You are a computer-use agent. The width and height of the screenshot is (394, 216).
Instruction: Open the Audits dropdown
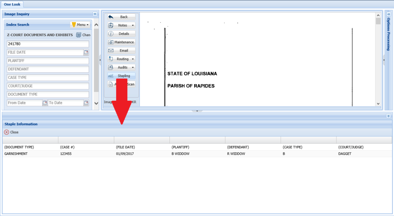click(121, 67)
